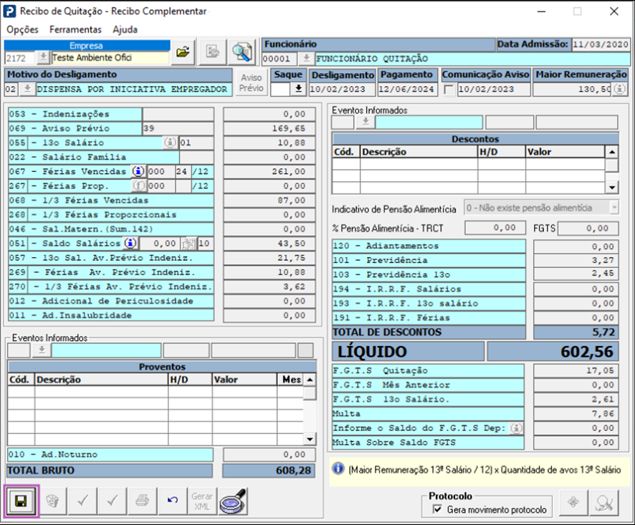Click the Gerar XML button
Screen dimensions: 635x525
point(201,501)
